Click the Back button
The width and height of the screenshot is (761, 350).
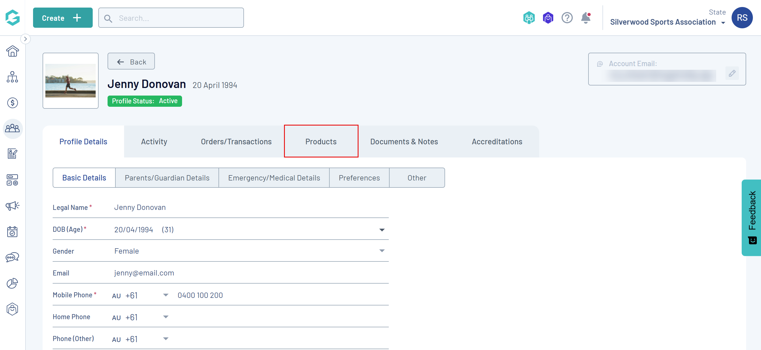click(x=131, y=61)
